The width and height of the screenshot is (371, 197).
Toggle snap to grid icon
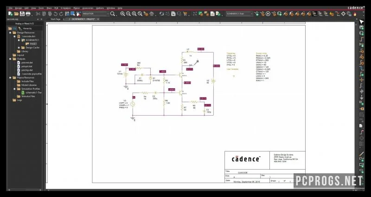(x=67, y=14)
